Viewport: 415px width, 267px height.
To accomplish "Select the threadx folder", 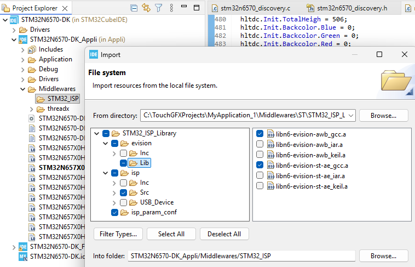I will pos(53,109).
